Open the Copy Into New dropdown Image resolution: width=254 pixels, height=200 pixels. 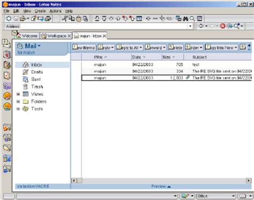[x=221, y=48]
